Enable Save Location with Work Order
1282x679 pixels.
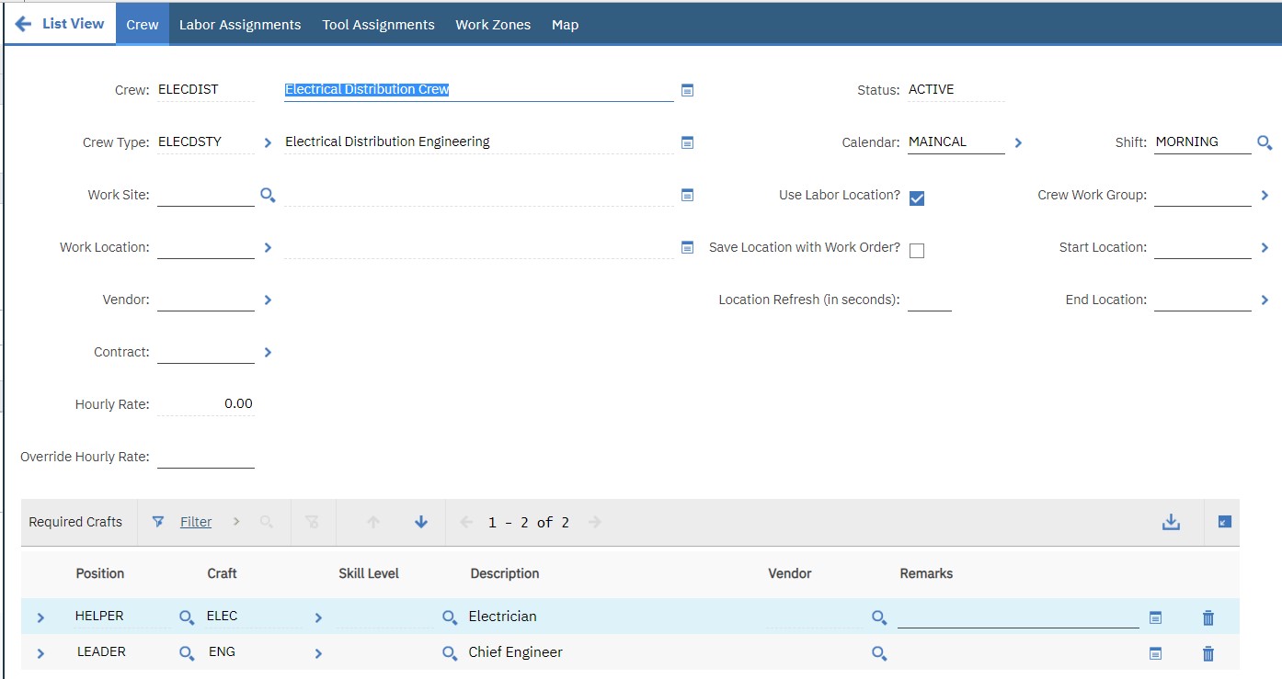click(x=916, y=250)
